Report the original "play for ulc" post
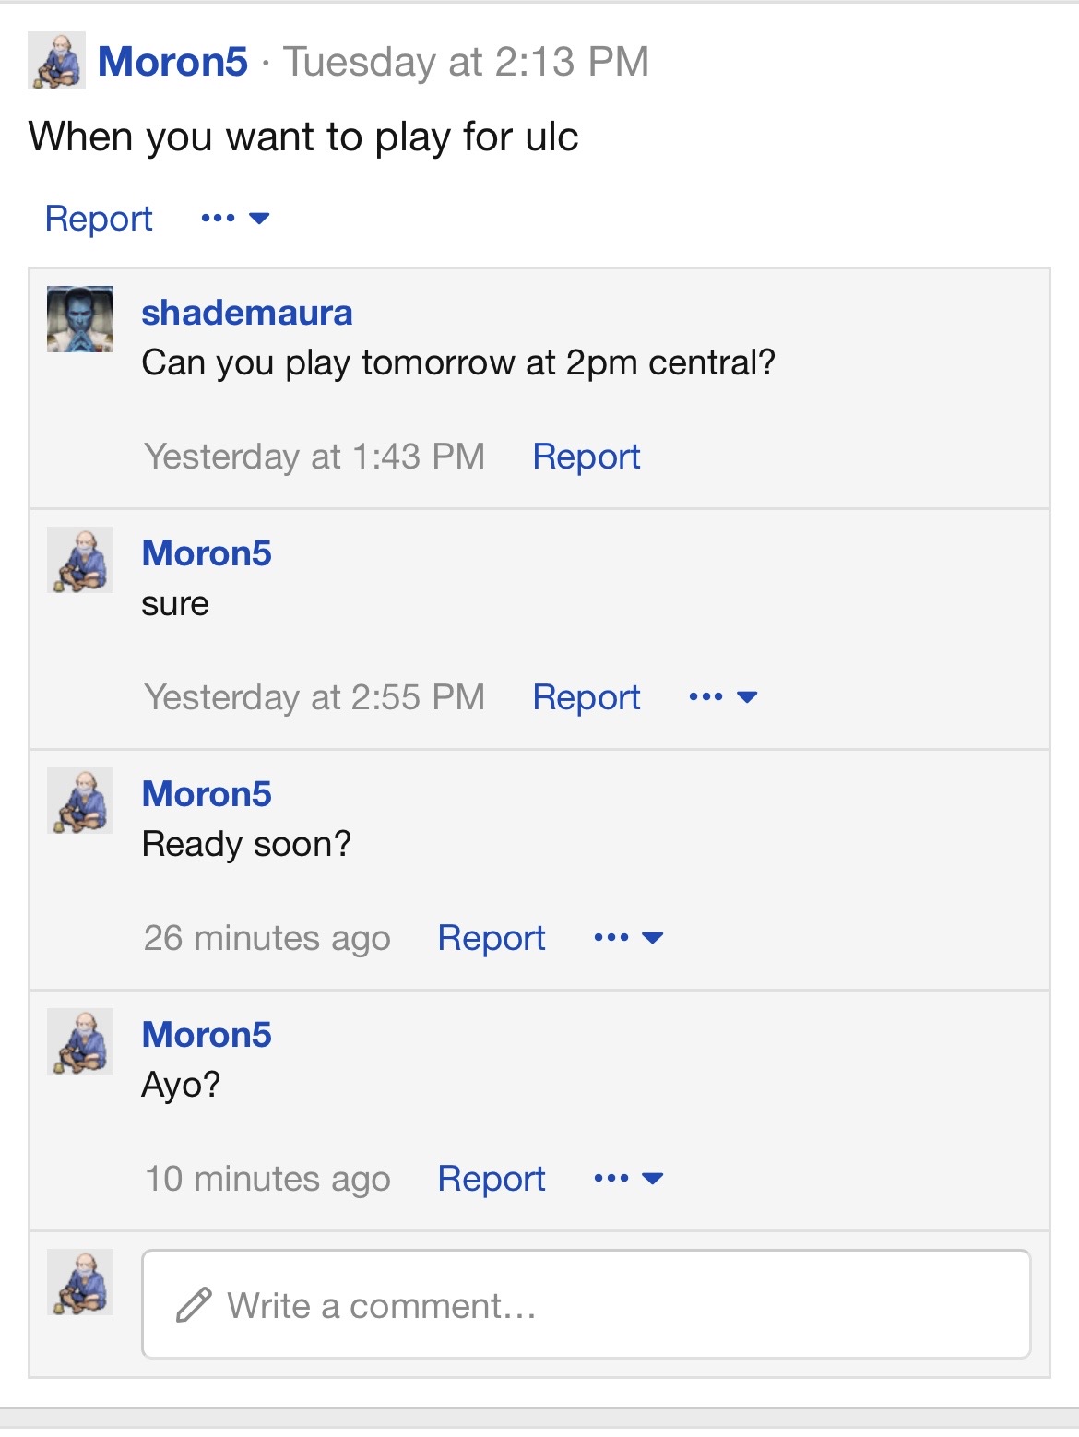 point(99,219)
